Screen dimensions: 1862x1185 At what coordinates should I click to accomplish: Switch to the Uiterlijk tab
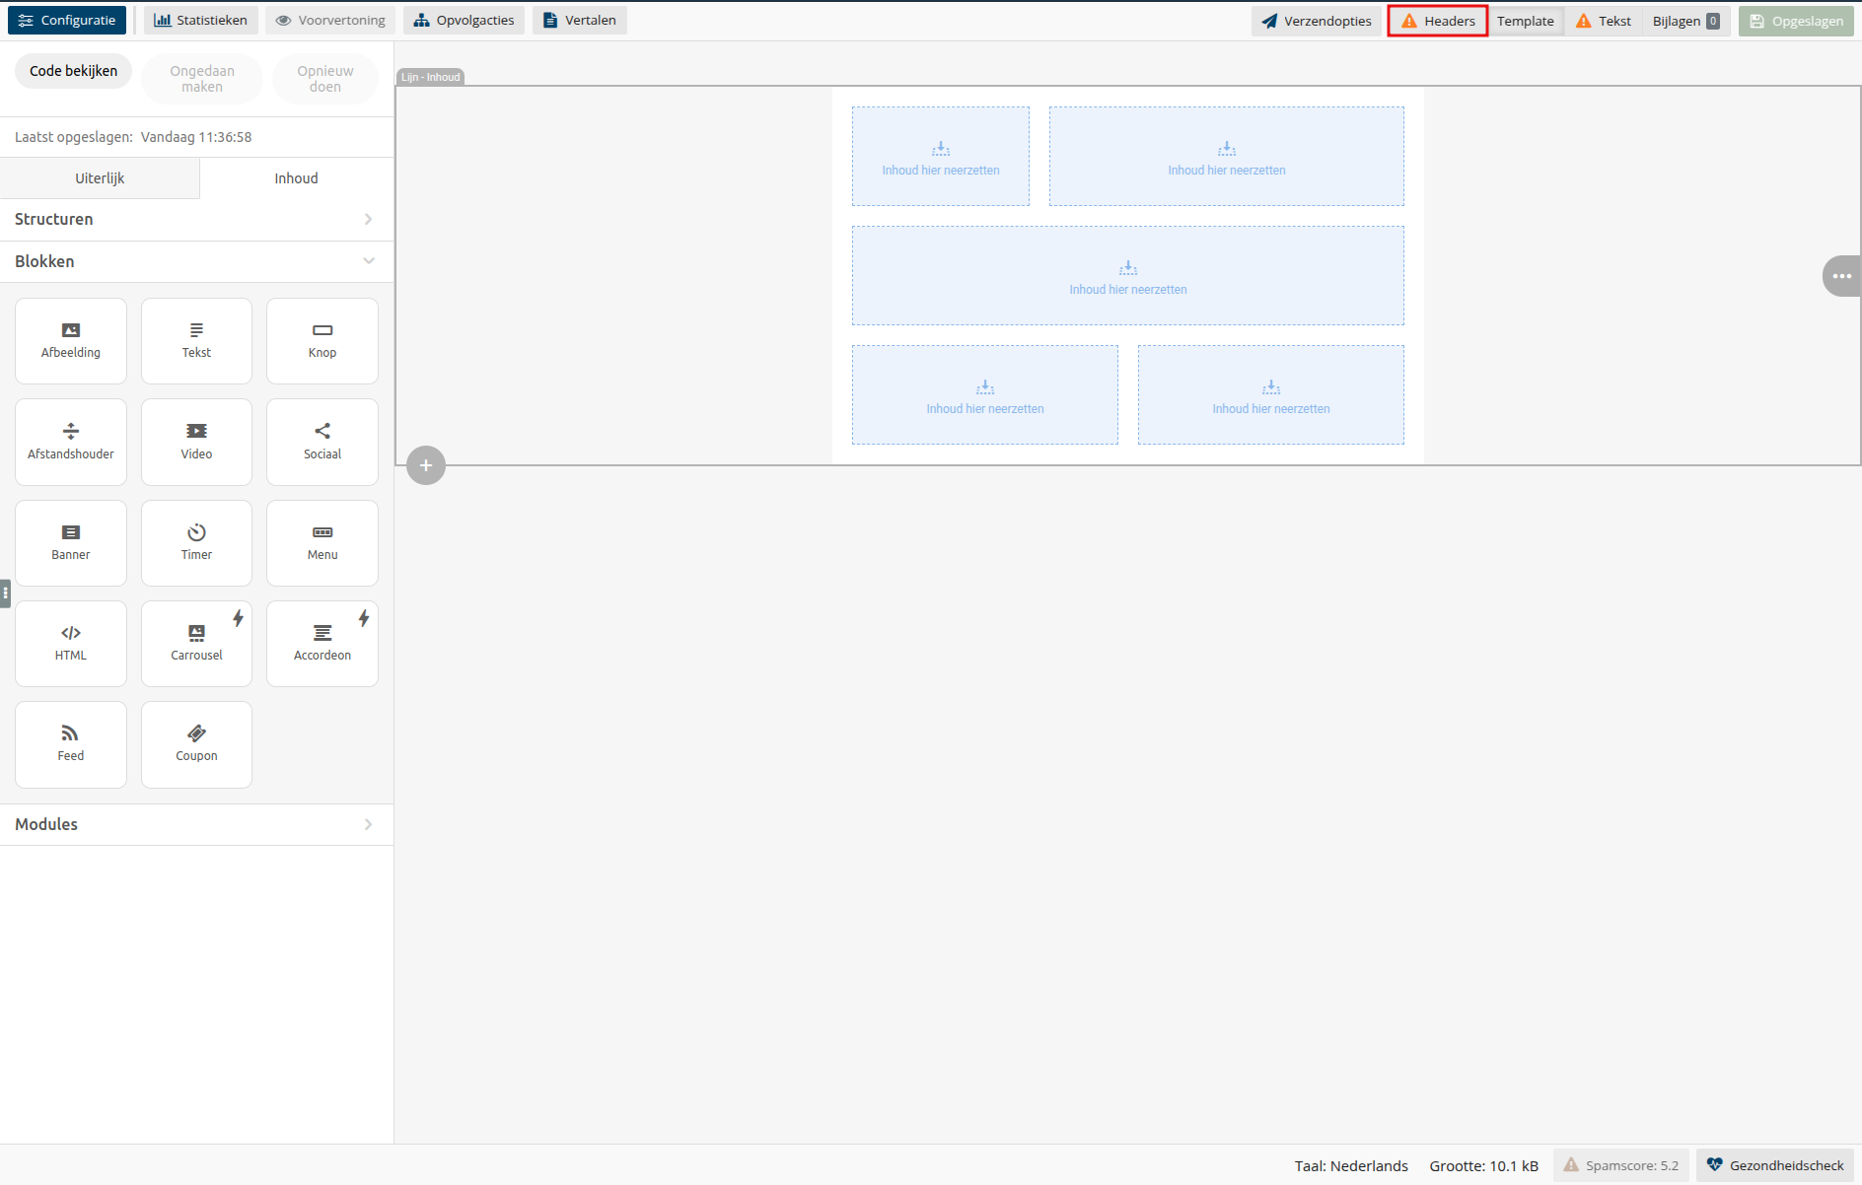pyautogui.click(x=100, y=178)
